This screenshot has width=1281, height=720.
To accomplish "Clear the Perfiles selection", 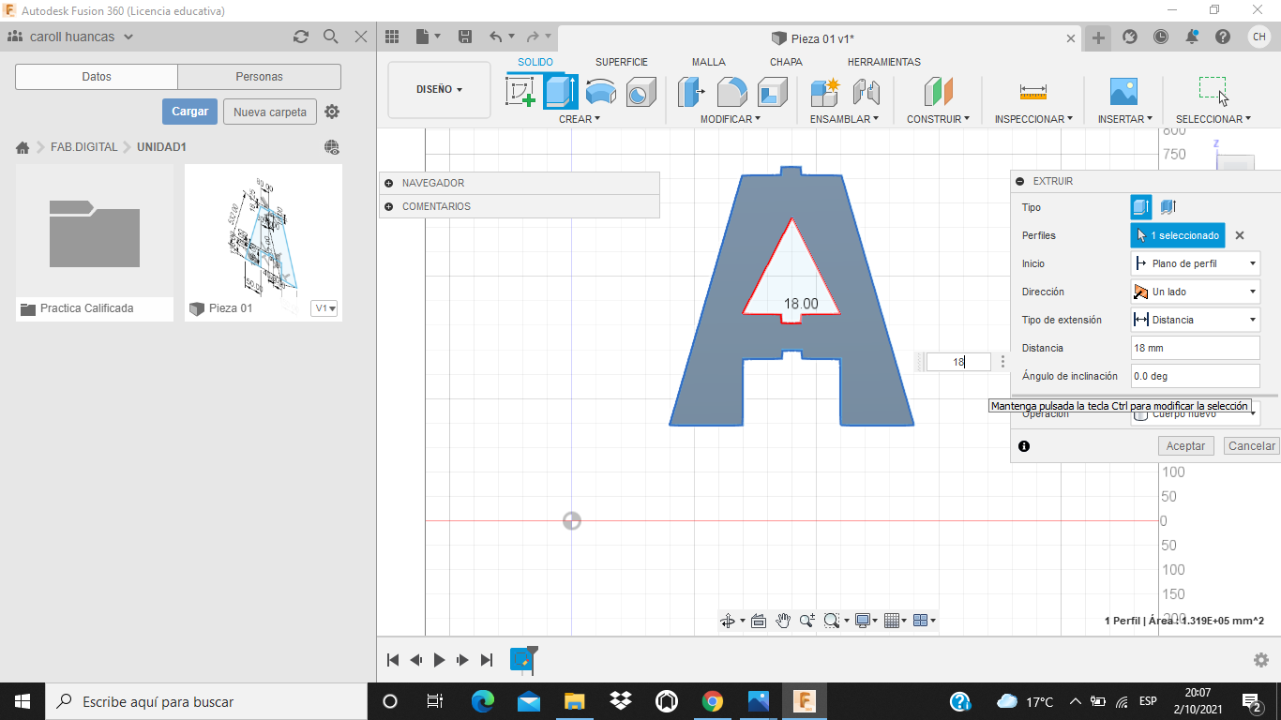I will (1240, 235).
